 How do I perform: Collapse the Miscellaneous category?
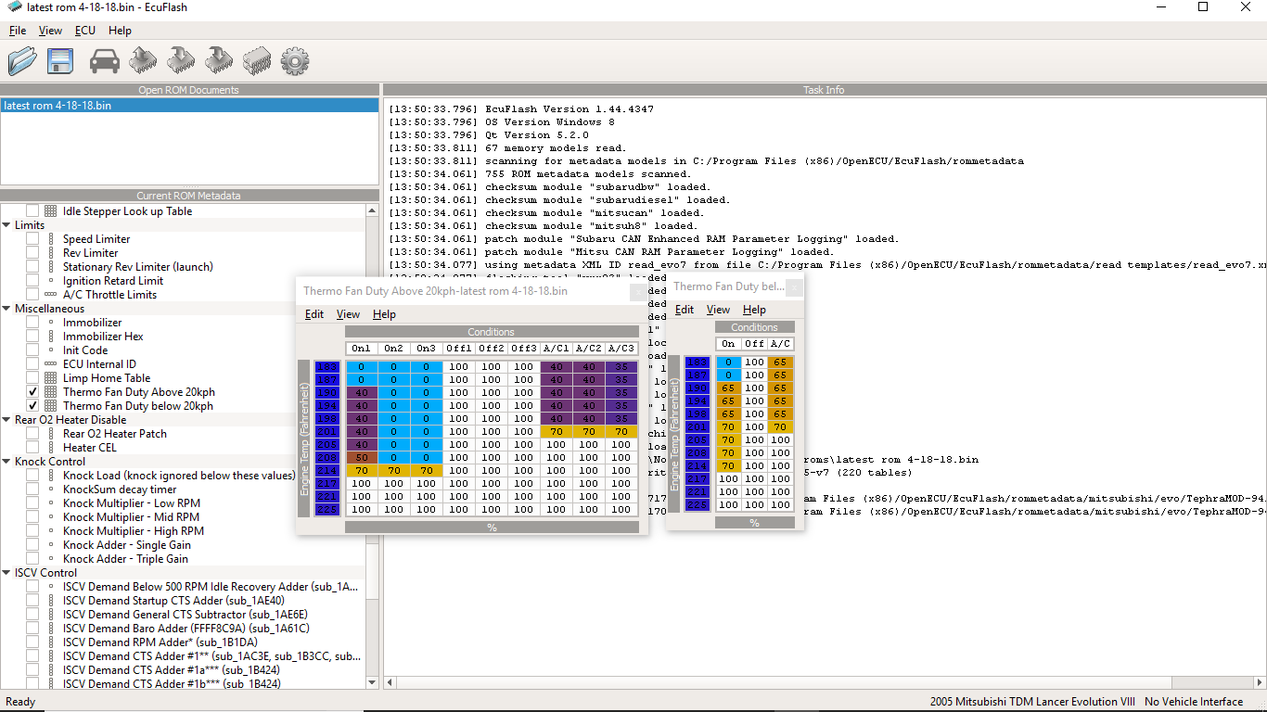coord(6,309)
